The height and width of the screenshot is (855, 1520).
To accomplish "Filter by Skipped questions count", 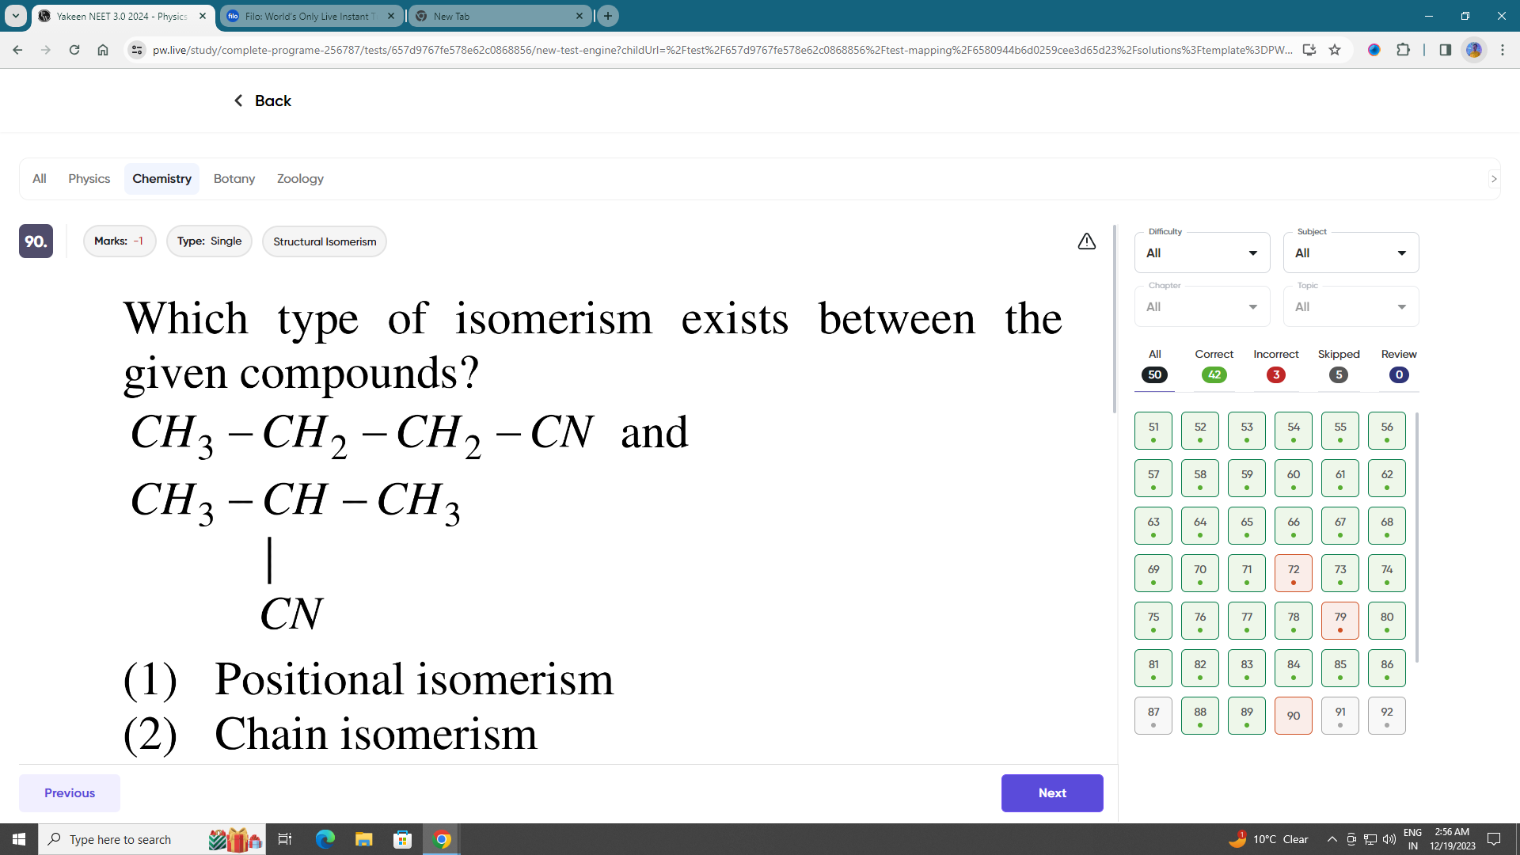I will pyautogui.click(x=1338, y=374).
